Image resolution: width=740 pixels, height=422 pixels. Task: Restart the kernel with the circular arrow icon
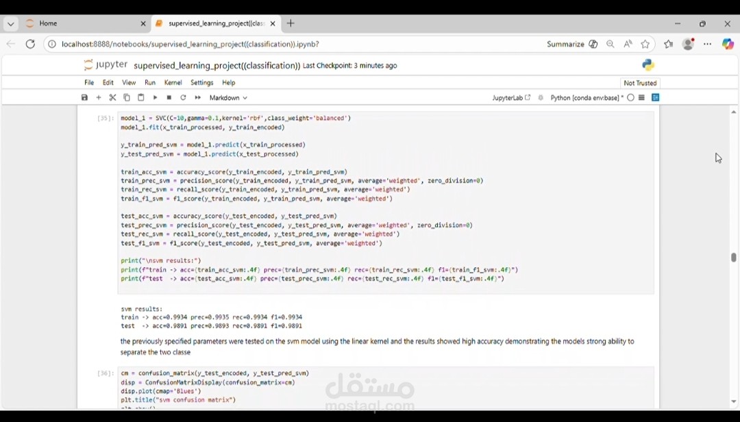tap(183, 98)
